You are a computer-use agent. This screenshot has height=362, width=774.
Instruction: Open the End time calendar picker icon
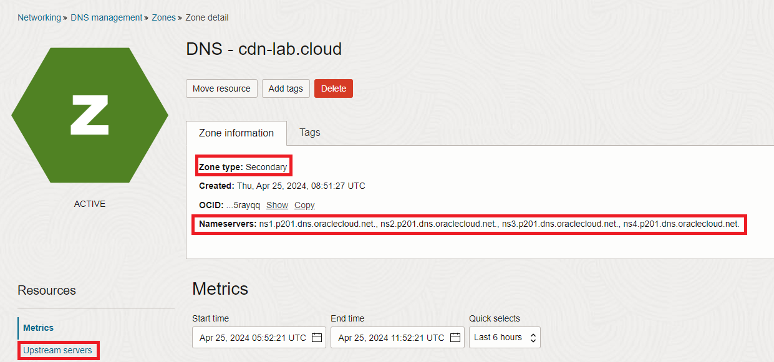(455, 338)
